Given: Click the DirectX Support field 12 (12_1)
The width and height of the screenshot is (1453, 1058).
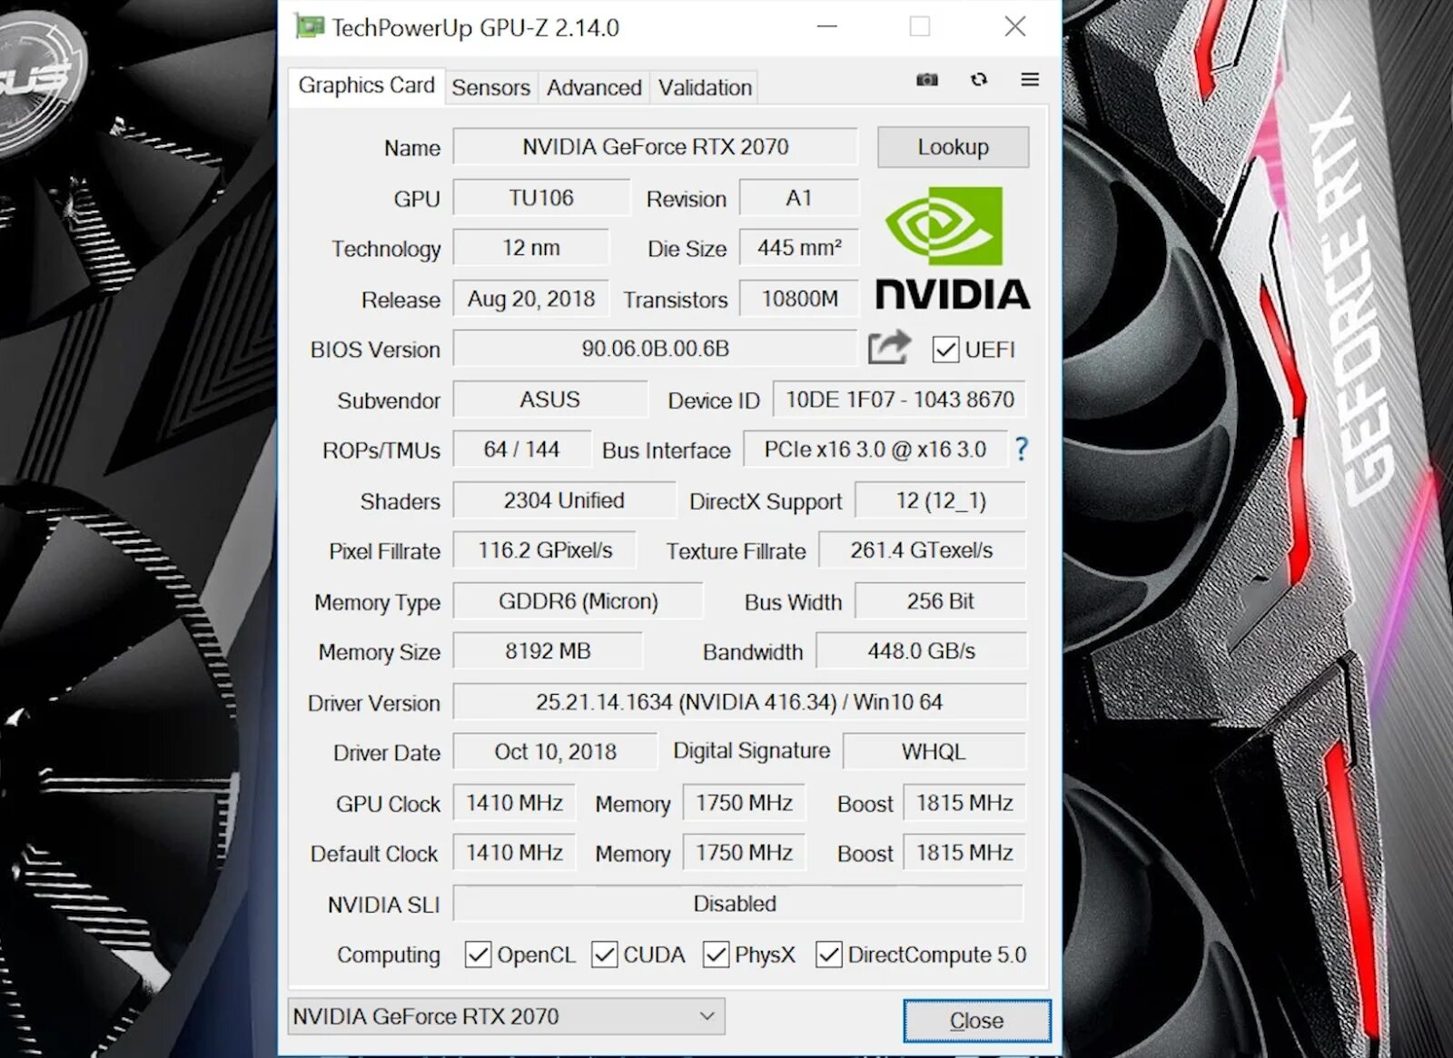Looking at the screenshot, I should point(941,500).
